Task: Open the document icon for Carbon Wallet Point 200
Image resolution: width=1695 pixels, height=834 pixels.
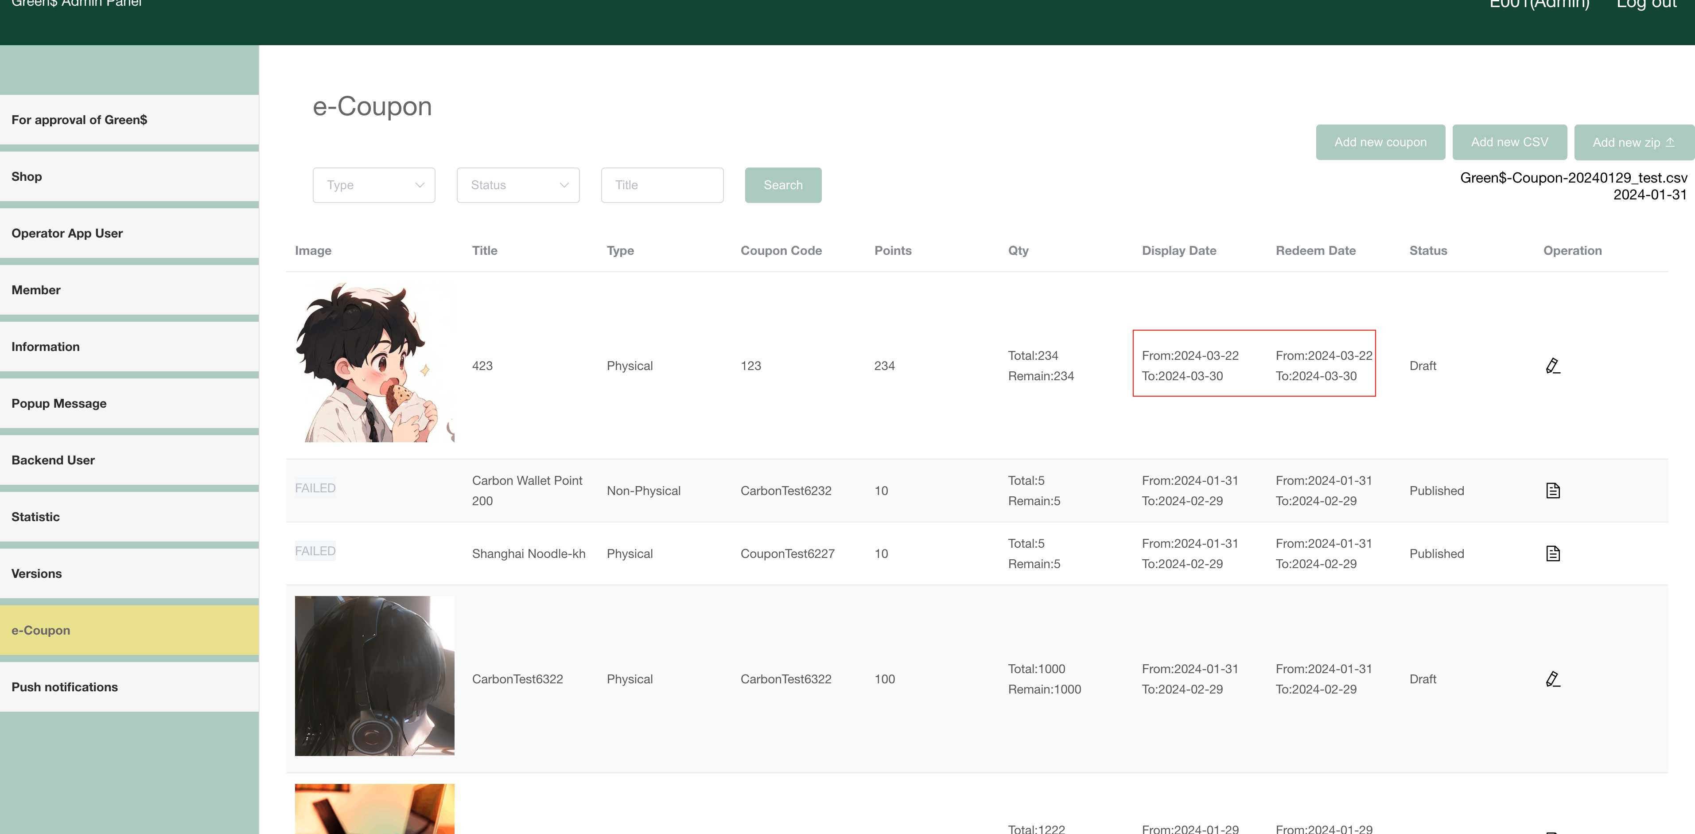Action: tap(1552, 491)
